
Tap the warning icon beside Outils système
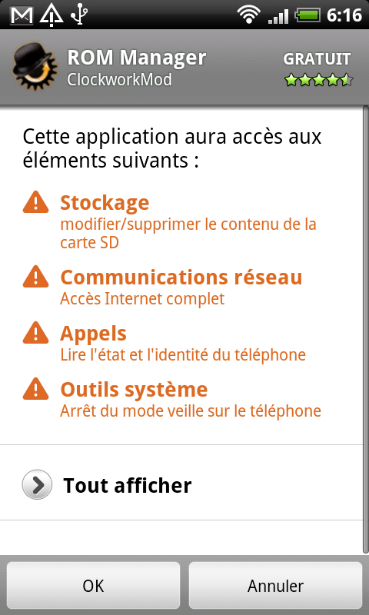click(x=35, y=389)
